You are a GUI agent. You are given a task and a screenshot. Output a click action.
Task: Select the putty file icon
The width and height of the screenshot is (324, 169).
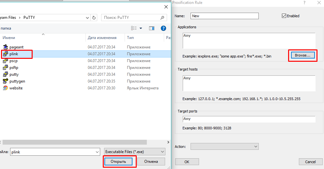click(x=5, y=74)
